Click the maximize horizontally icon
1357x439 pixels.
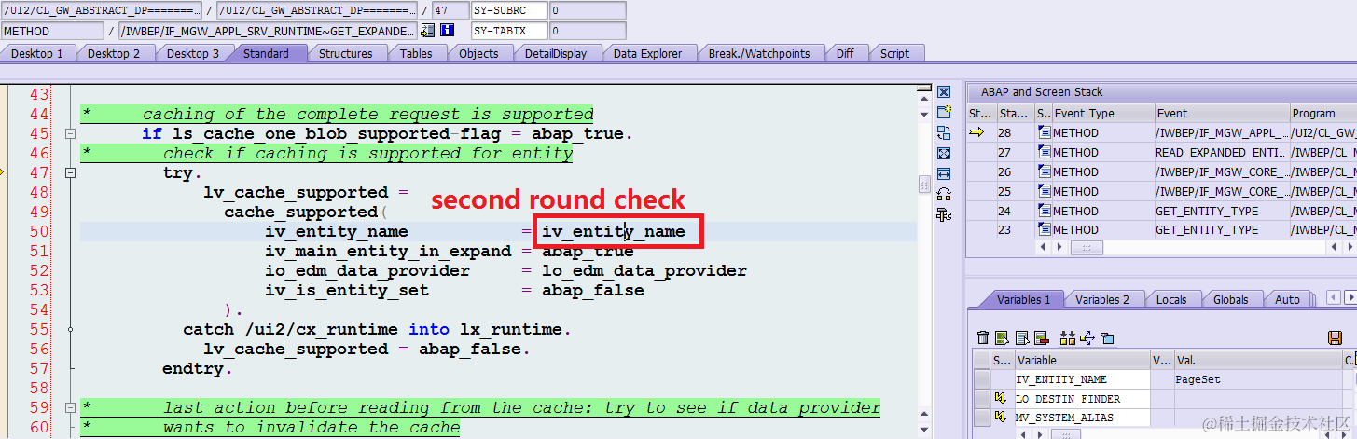click(944, 173)
